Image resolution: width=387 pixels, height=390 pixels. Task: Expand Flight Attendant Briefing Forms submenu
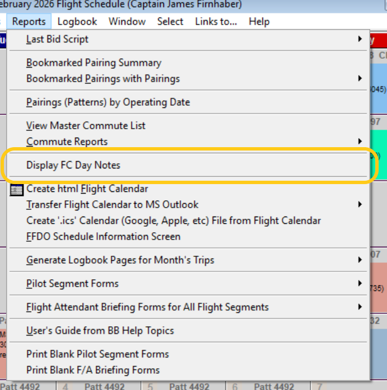pos(360,307)
